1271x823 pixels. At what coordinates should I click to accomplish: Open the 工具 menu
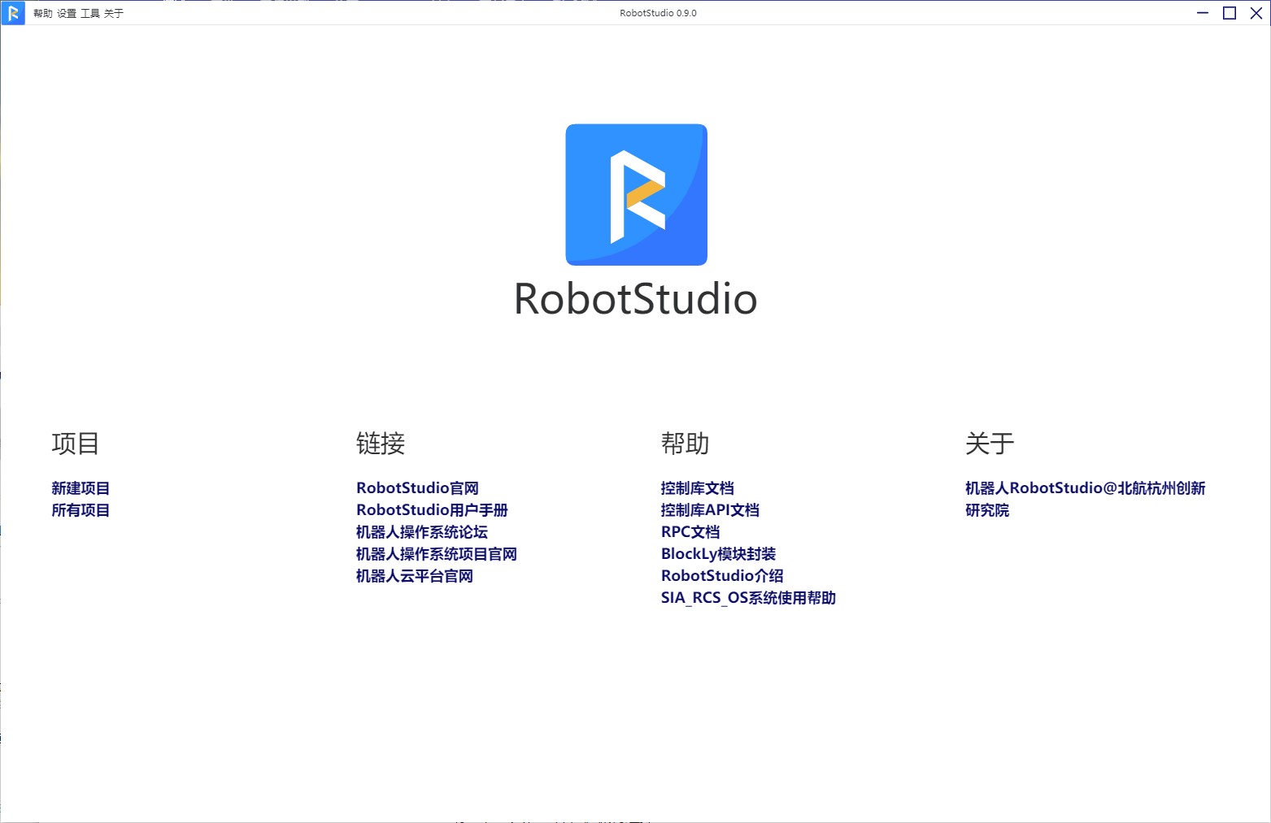(x=90, y=14)
